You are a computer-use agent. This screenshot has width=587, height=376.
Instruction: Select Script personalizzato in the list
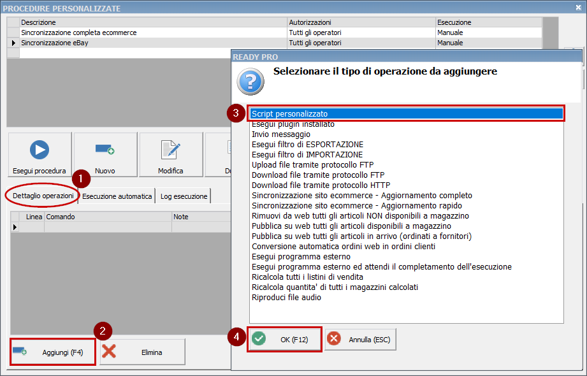click(x=289, y=113)
